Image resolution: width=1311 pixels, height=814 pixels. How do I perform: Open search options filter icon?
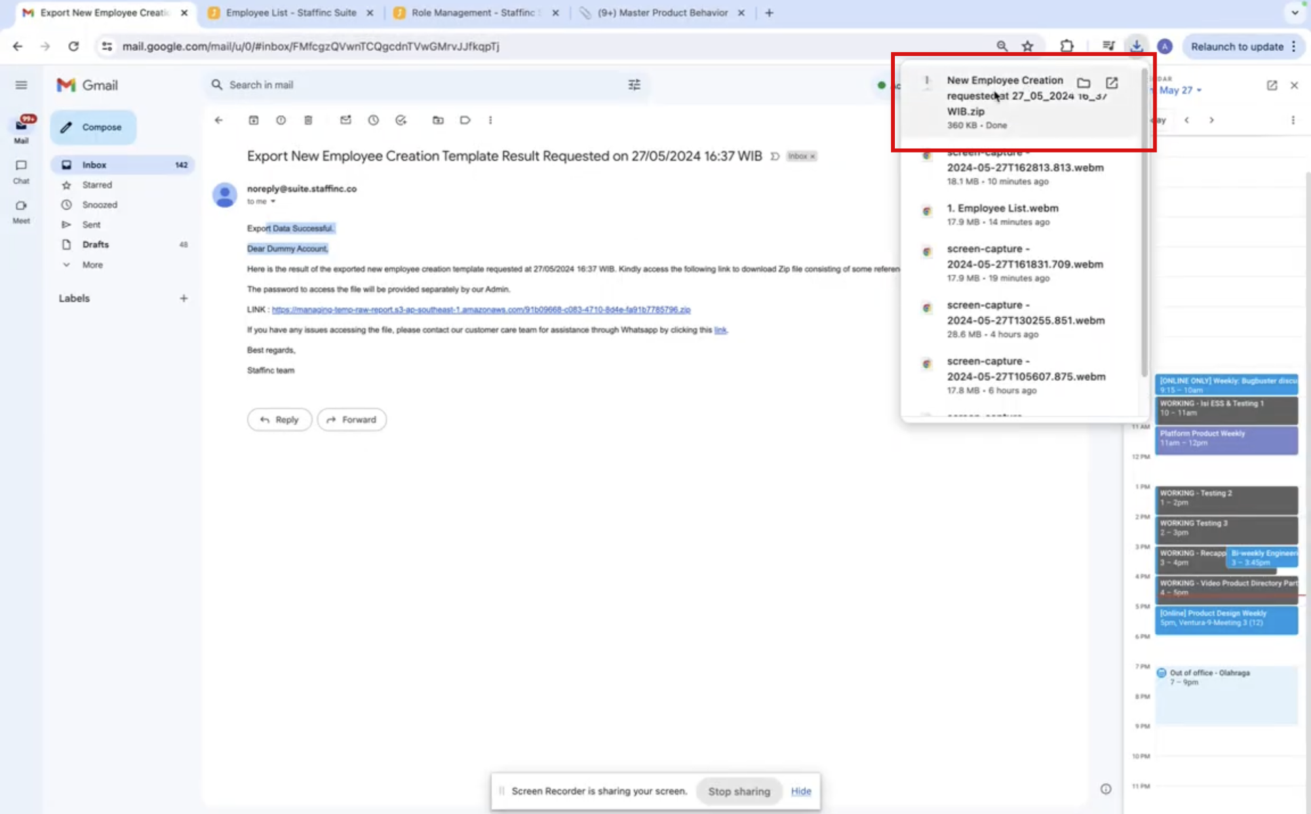point(634,85)
